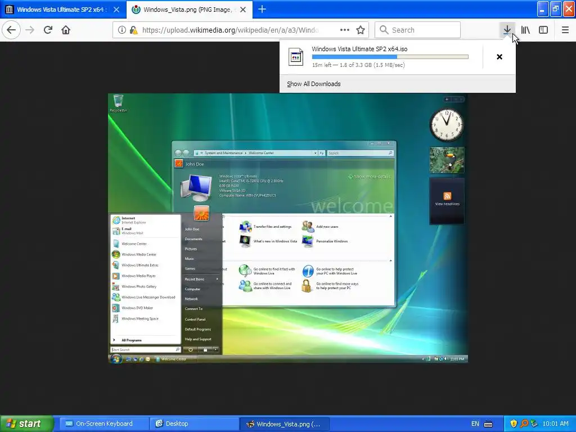Bookmark this page with the star

(x=361, y=30)
